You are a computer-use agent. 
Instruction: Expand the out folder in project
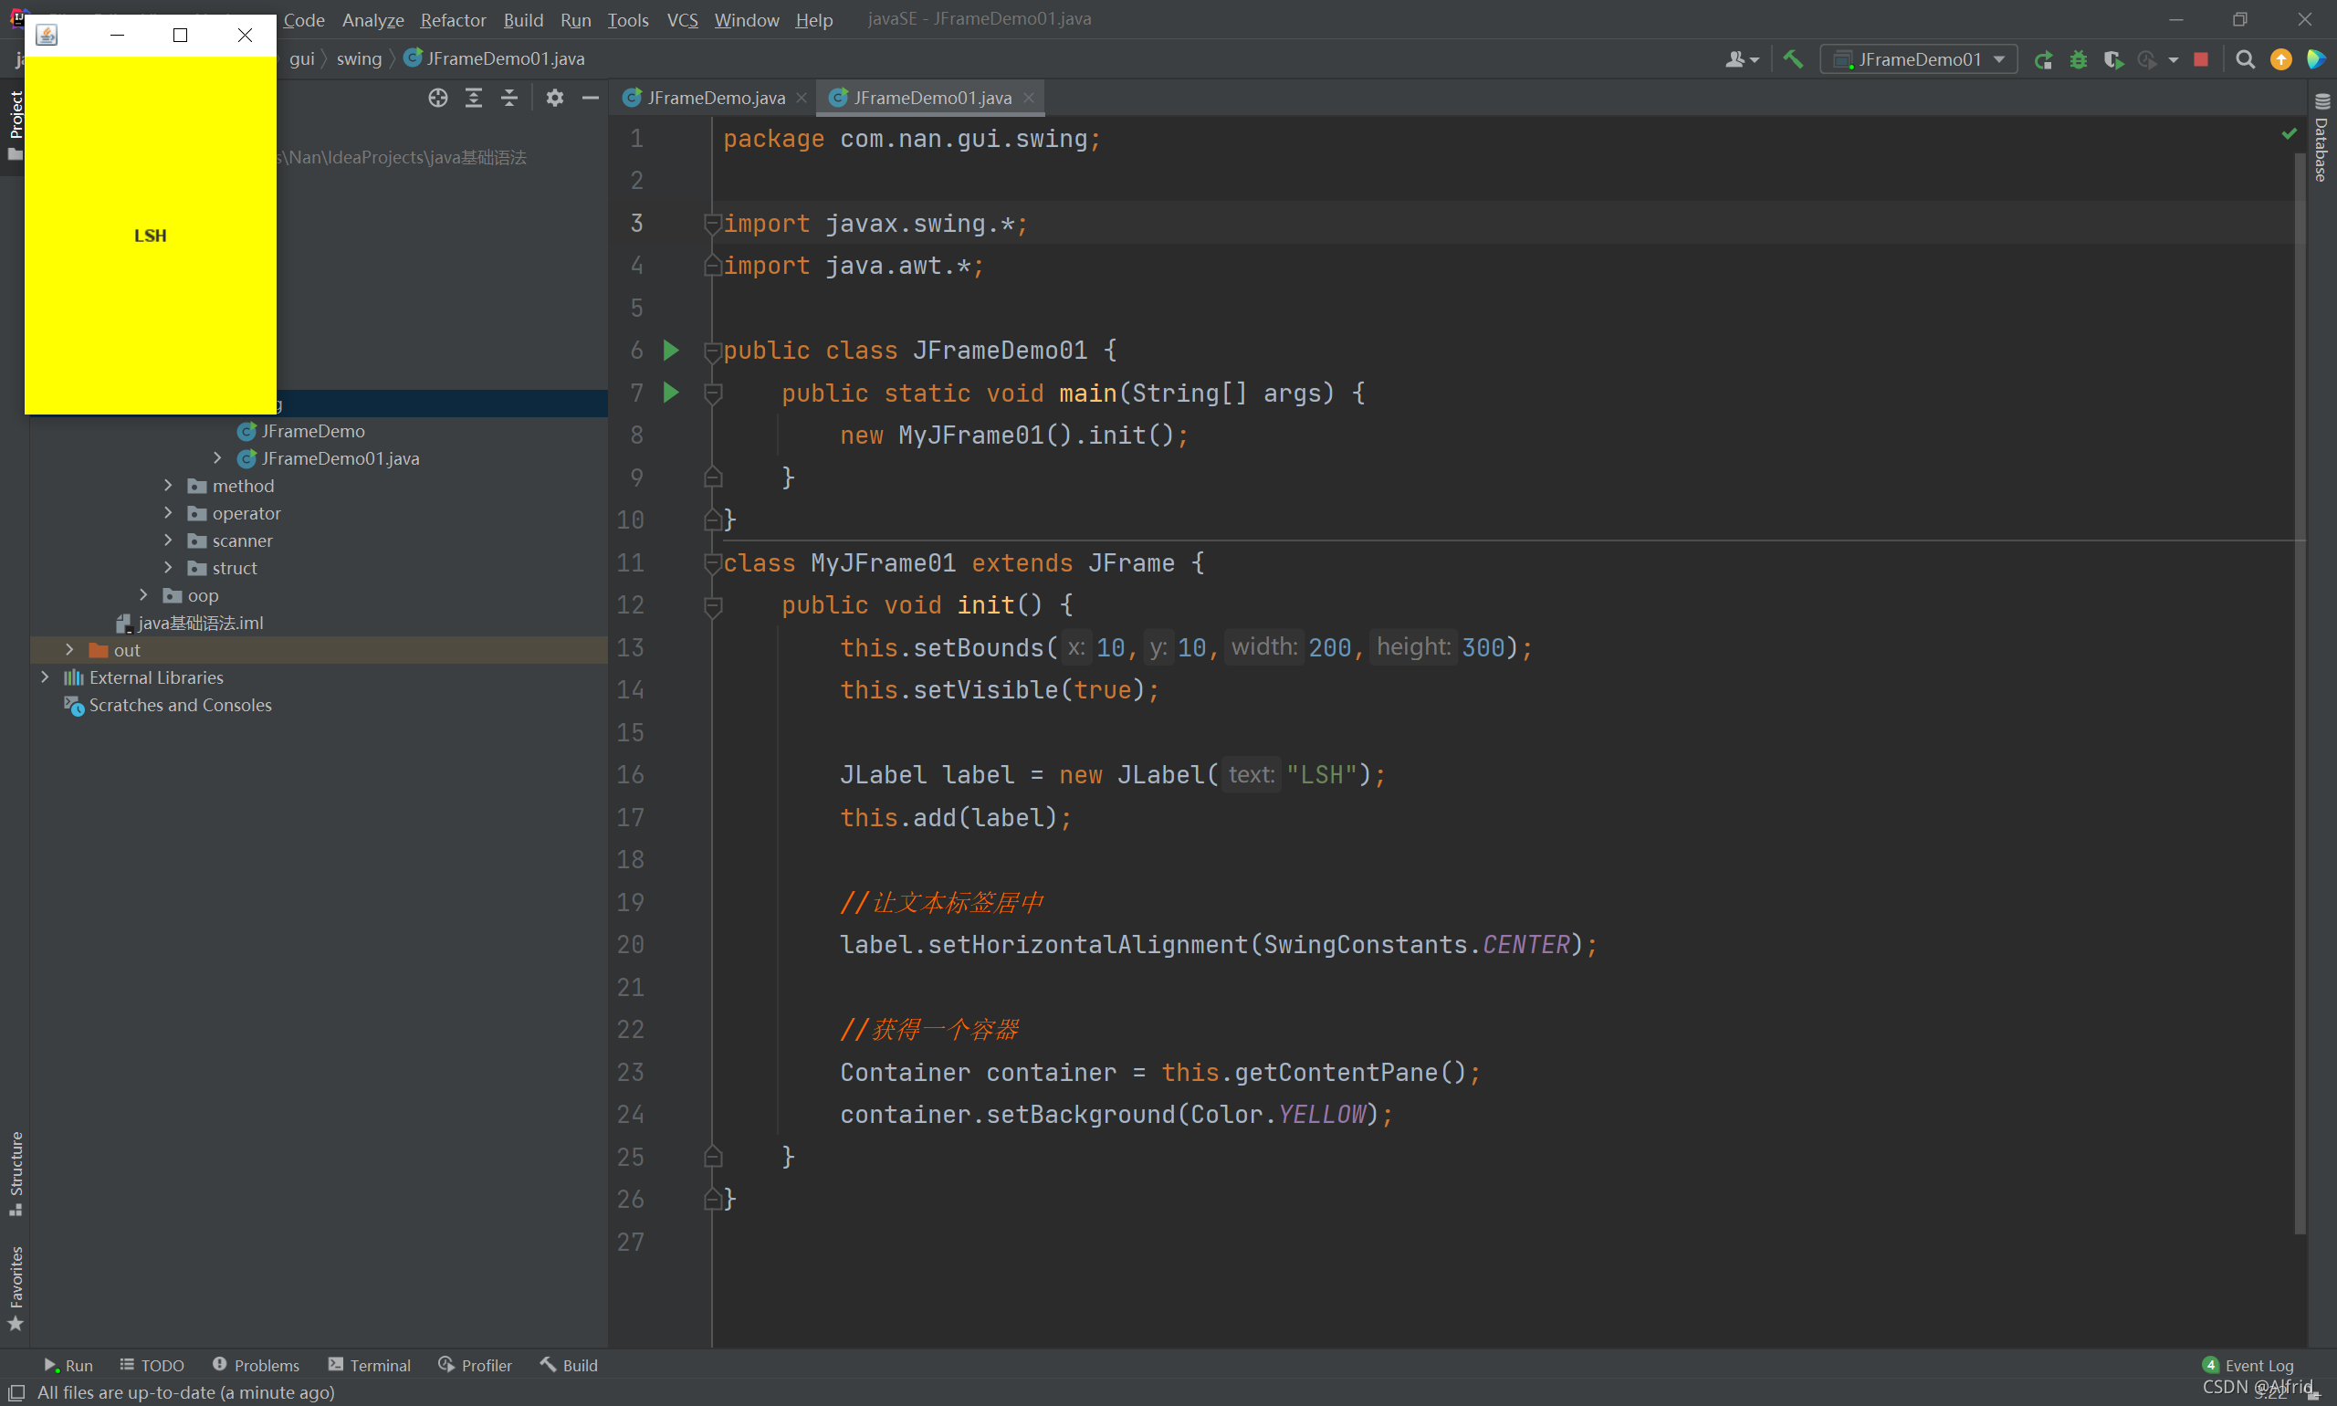[x=63, y=648]
